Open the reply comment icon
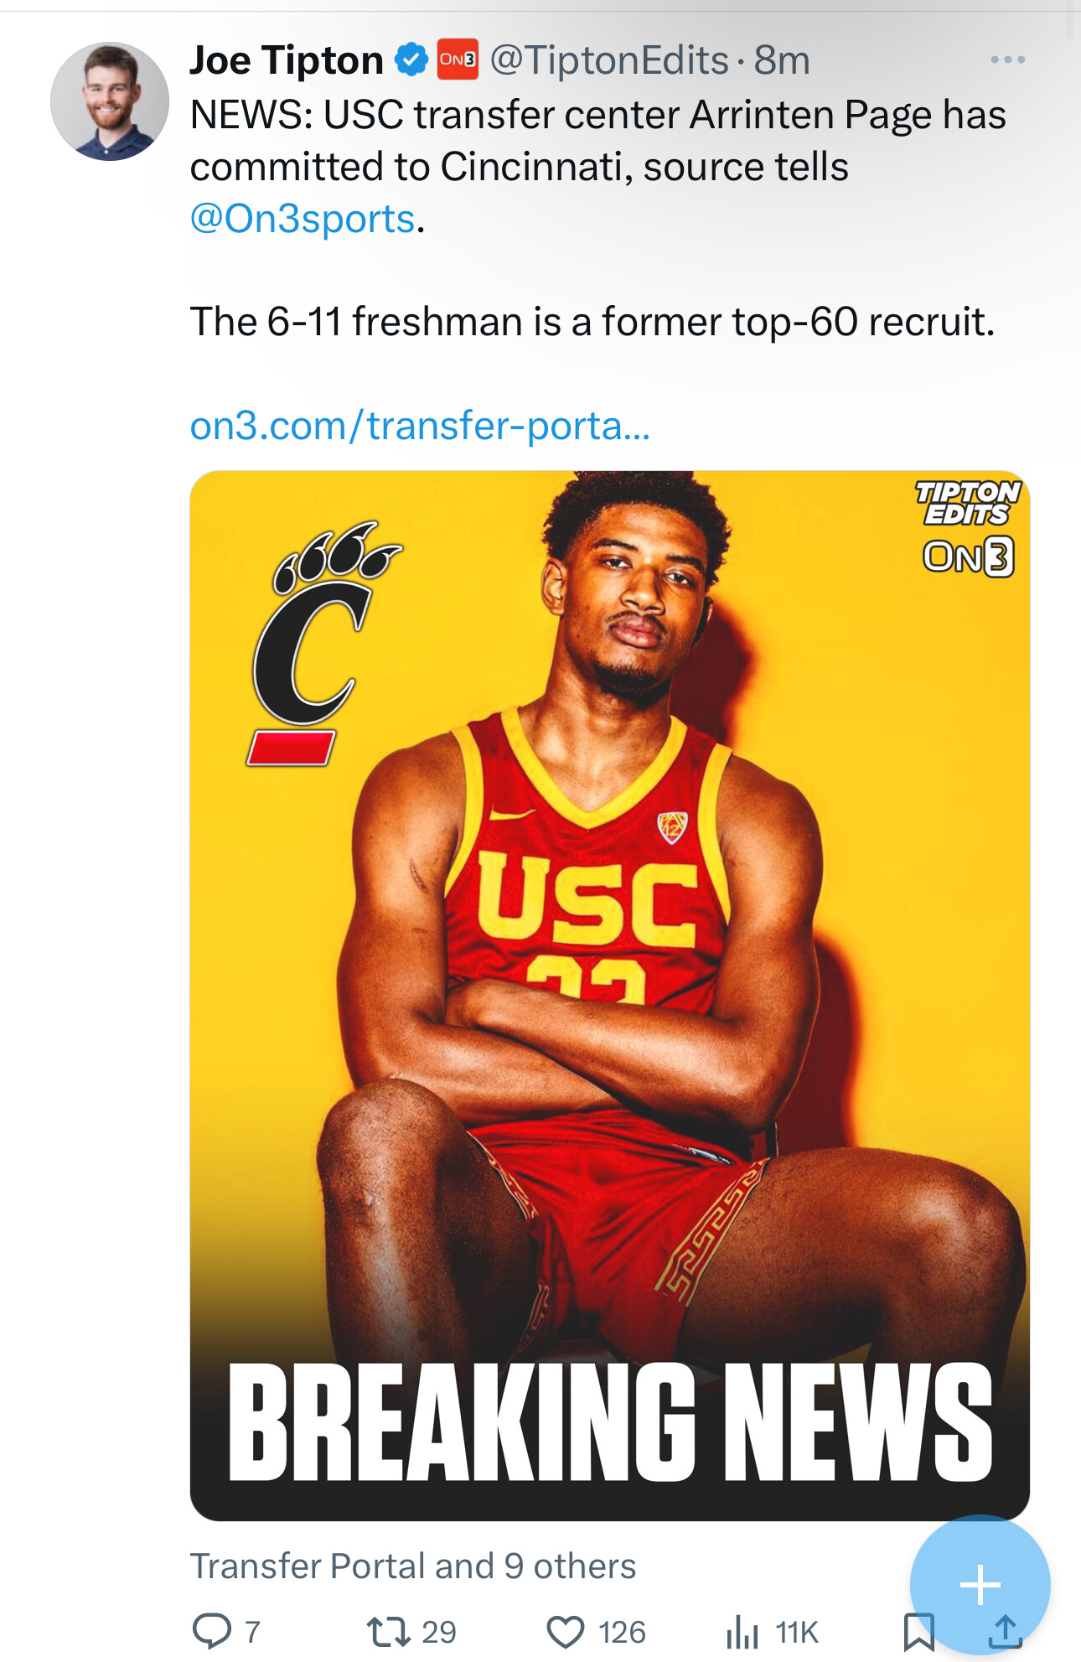Image resolution: width=1081 pixels, height=1662 pixels. 212,1631
